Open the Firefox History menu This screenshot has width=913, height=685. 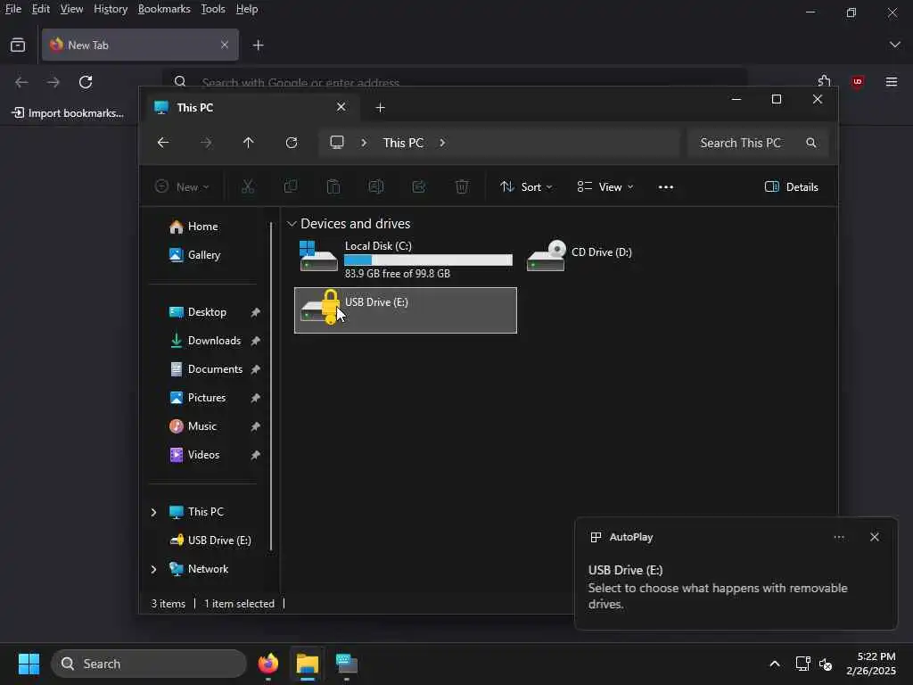[x=111, y=9]
